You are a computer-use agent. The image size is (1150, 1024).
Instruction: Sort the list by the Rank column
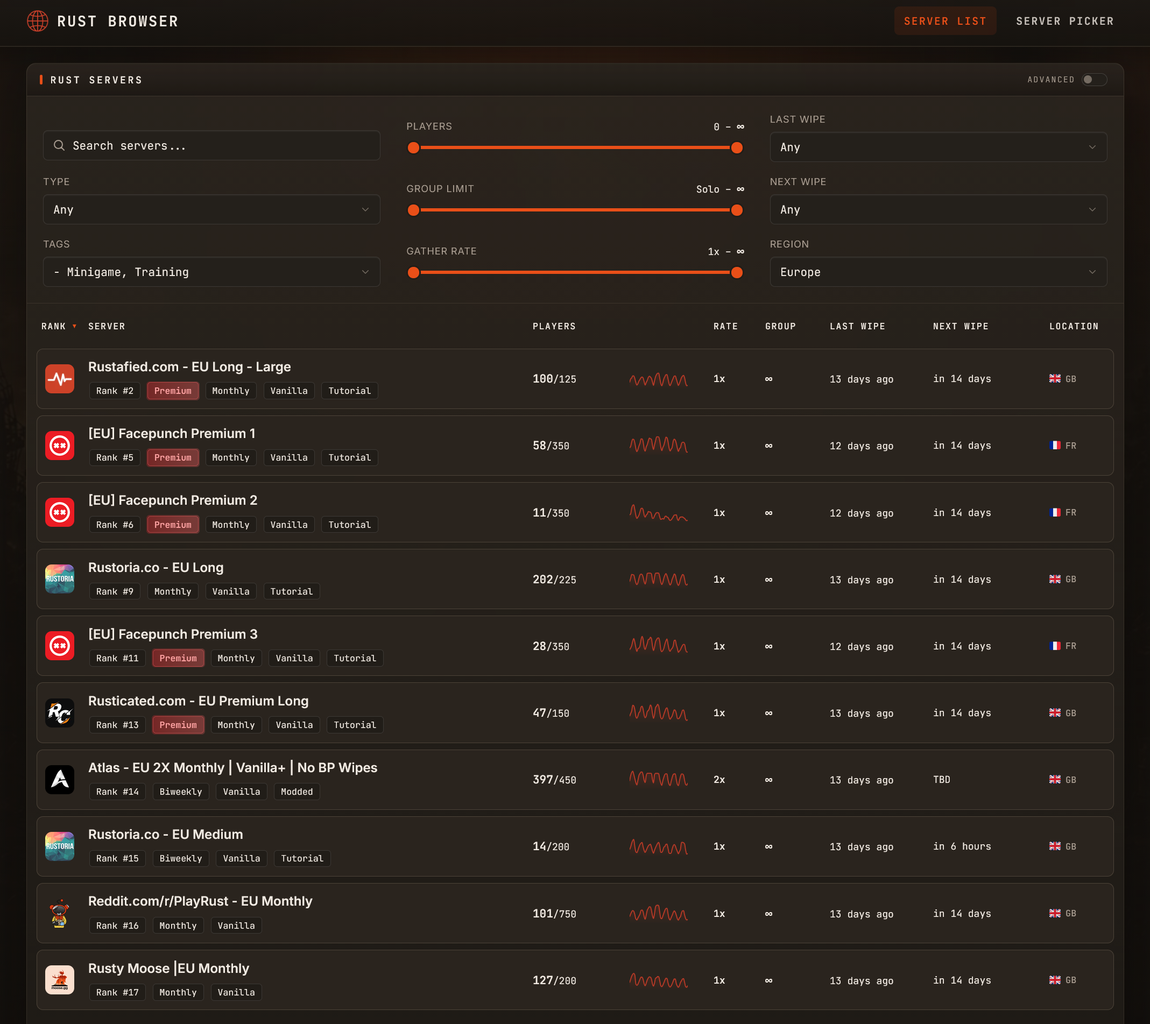(x=59, y=326)
